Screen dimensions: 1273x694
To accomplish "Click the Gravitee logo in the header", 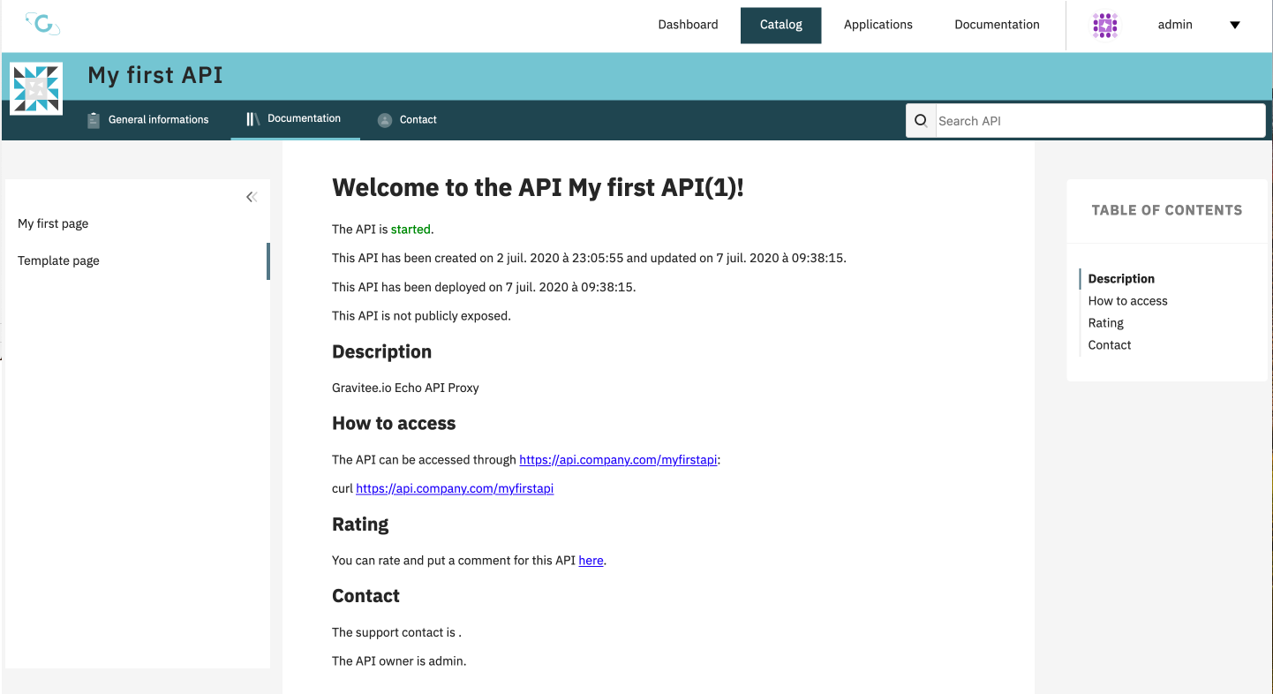I will pyautogui.click(x=42, y=24).
